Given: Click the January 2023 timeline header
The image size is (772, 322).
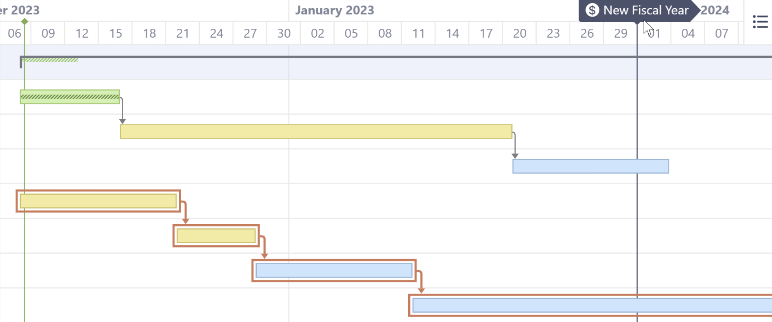Looking at the screenshot, I should 335,10.
